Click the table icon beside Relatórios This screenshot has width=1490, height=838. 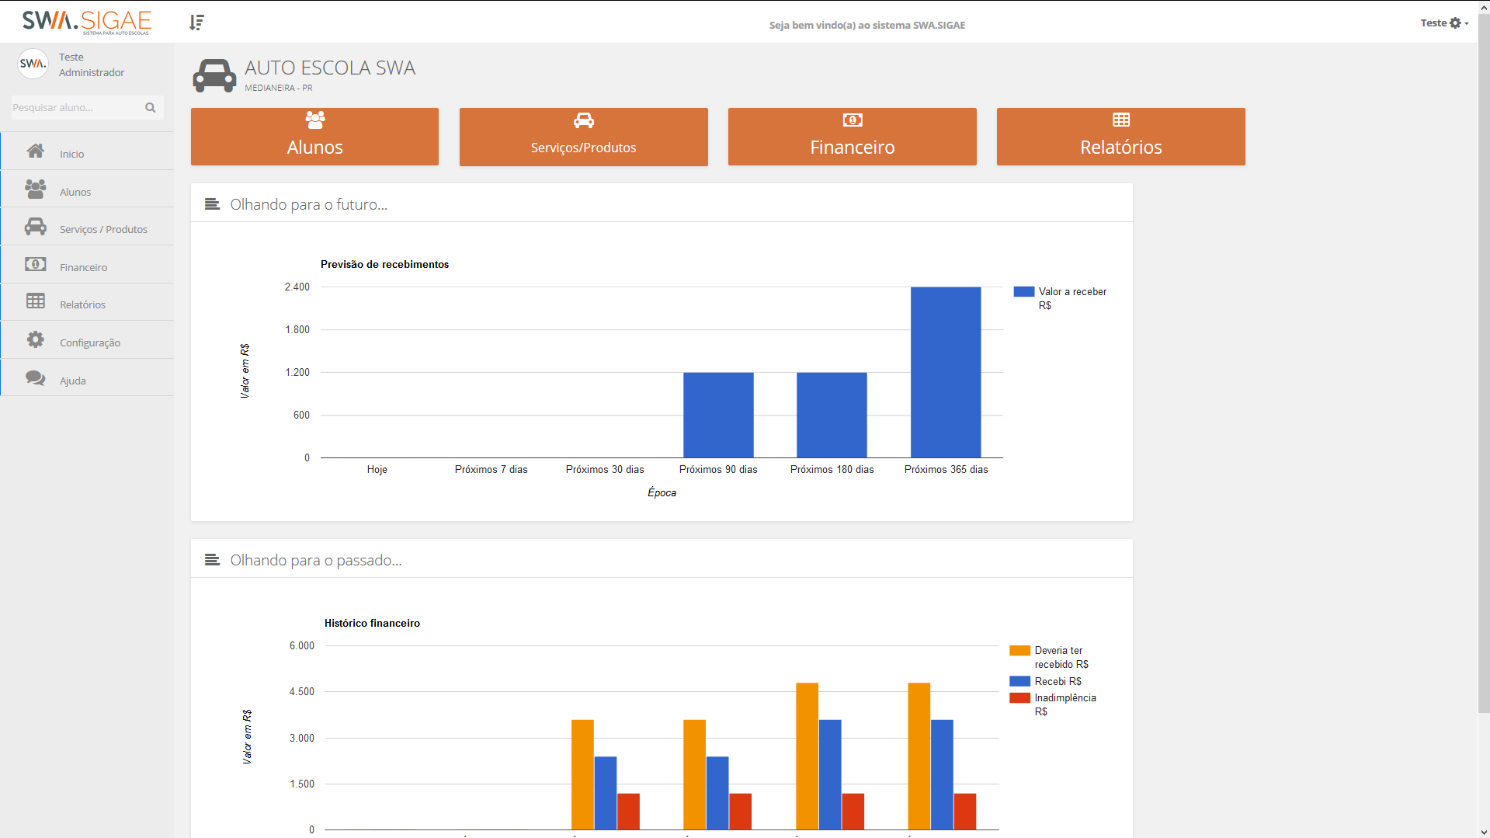(35, 301)
